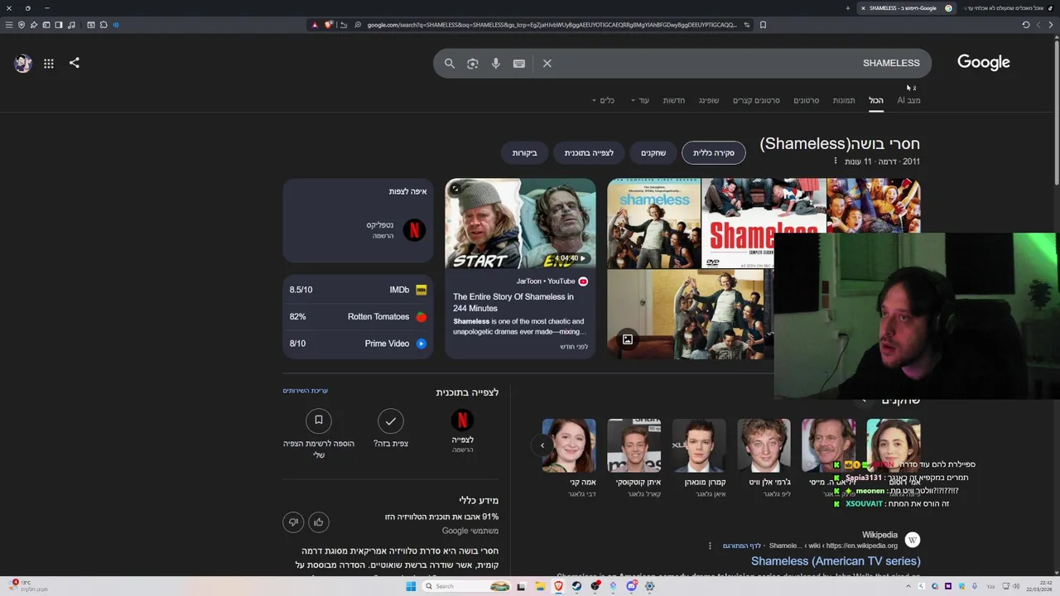Open the מצב AI tab
Viewport: 1060px width, 596px height.
(x=909, y=100)
